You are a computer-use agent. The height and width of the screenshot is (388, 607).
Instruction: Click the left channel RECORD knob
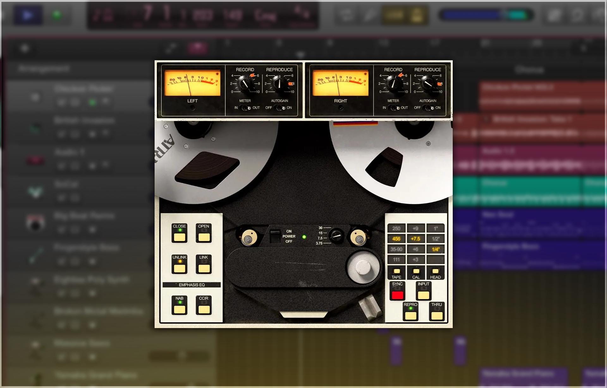point(244,84)
